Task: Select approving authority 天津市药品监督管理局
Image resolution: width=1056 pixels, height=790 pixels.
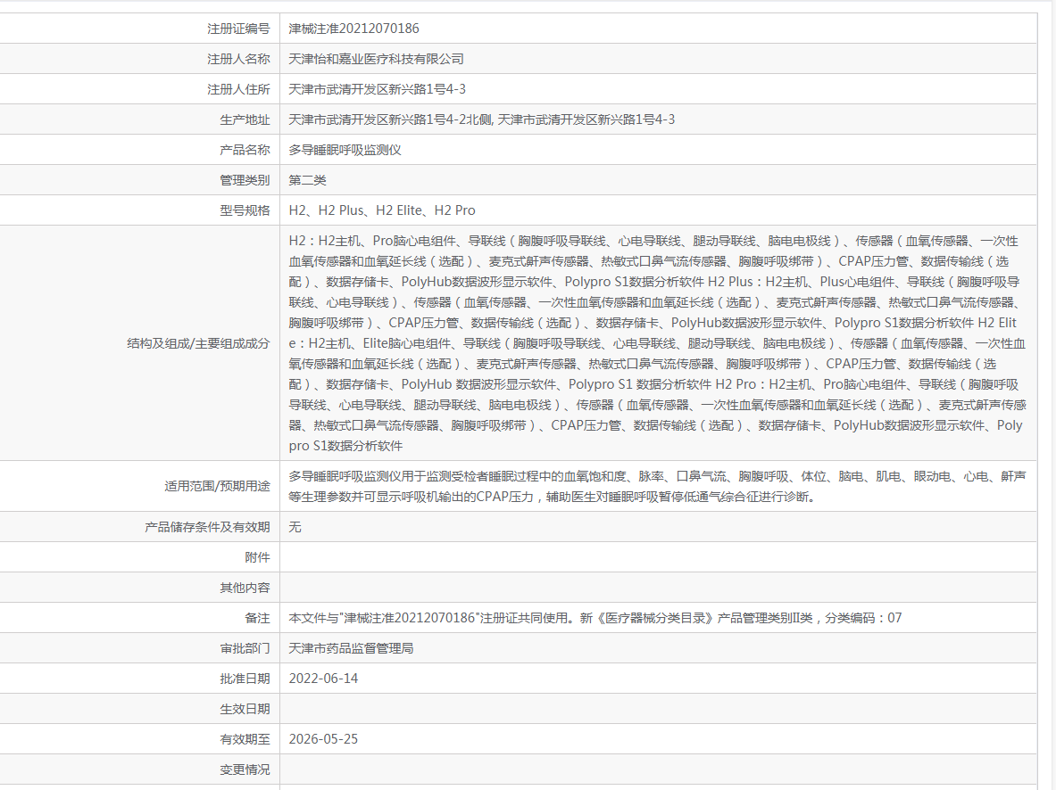Action: pyautogui.click(x=351, y=648)
